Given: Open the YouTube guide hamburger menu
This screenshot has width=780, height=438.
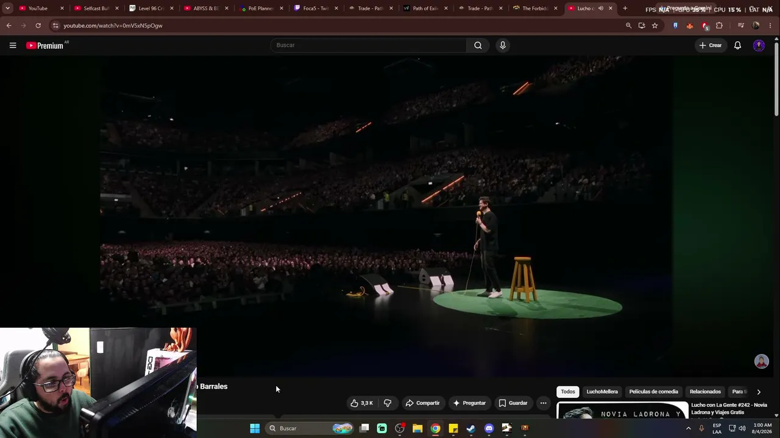Looking at the screenshot, I should 12,45.
